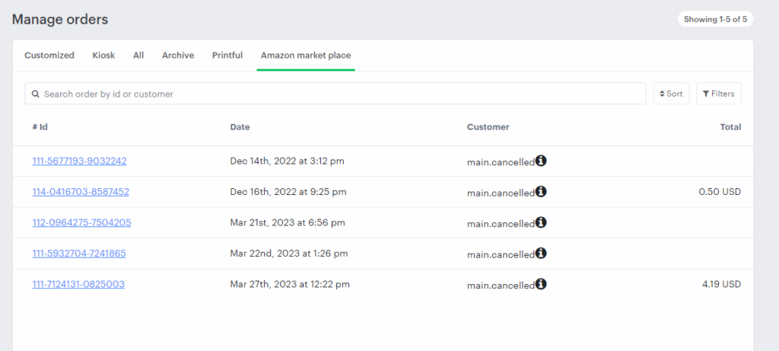Click info icon for order 112-0964275-7504205
Image resolution: width=779 pixels, height=351 pixels.
pyautogui.click(x=541, y=222)
